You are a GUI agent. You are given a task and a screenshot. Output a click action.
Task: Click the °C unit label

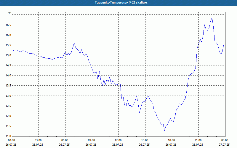(x=9, y=13)
